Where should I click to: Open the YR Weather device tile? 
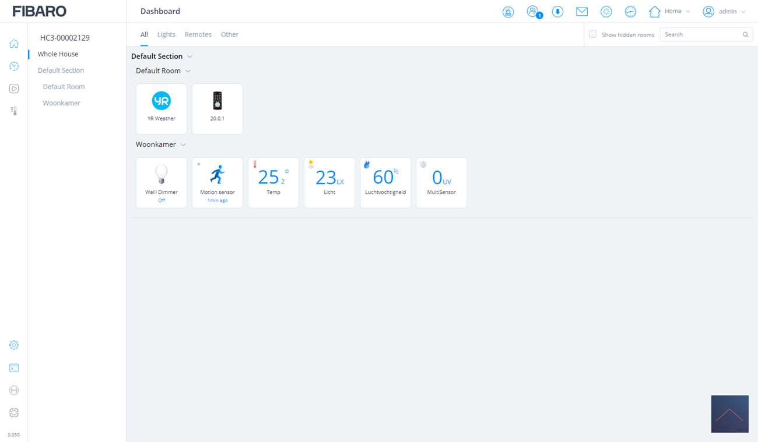coord(162,108)
